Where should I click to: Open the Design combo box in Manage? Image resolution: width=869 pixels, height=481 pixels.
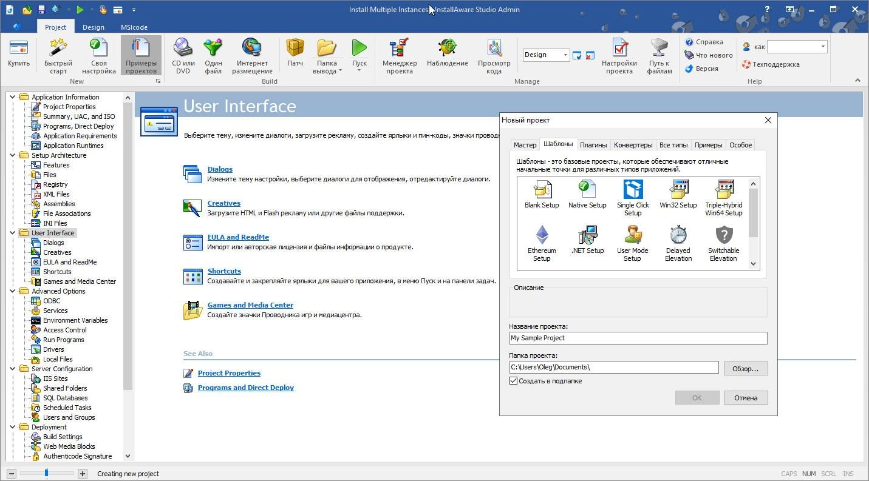tap(546, 55)
